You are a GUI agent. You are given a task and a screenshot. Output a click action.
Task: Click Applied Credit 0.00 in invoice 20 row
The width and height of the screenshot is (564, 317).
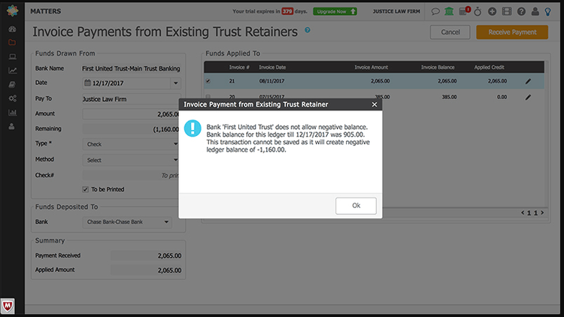tap(502, 97)
